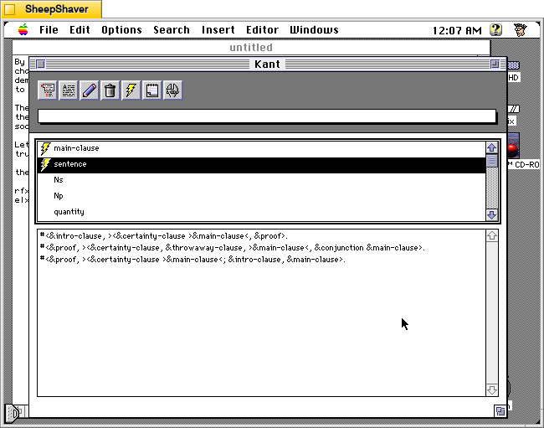This screenshot has height=428, width=544.
Task: Click the rule-list toolbar icon with red bullets
Action: [48, 90]
